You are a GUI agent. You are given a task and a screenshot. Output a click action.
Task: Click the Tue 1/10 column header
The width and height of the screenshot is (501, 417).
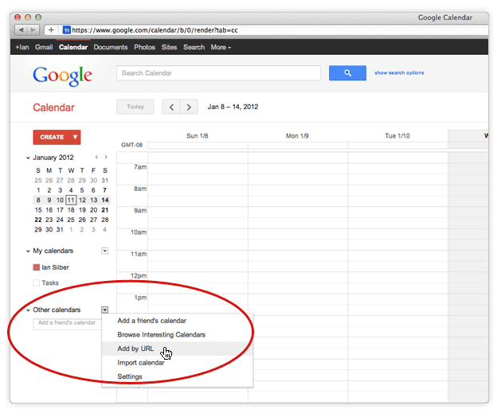pyautogui.click(x=397, y=136)
